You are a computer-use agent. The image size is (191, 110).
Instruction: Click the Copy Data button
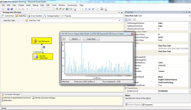(x=91, y=39)
